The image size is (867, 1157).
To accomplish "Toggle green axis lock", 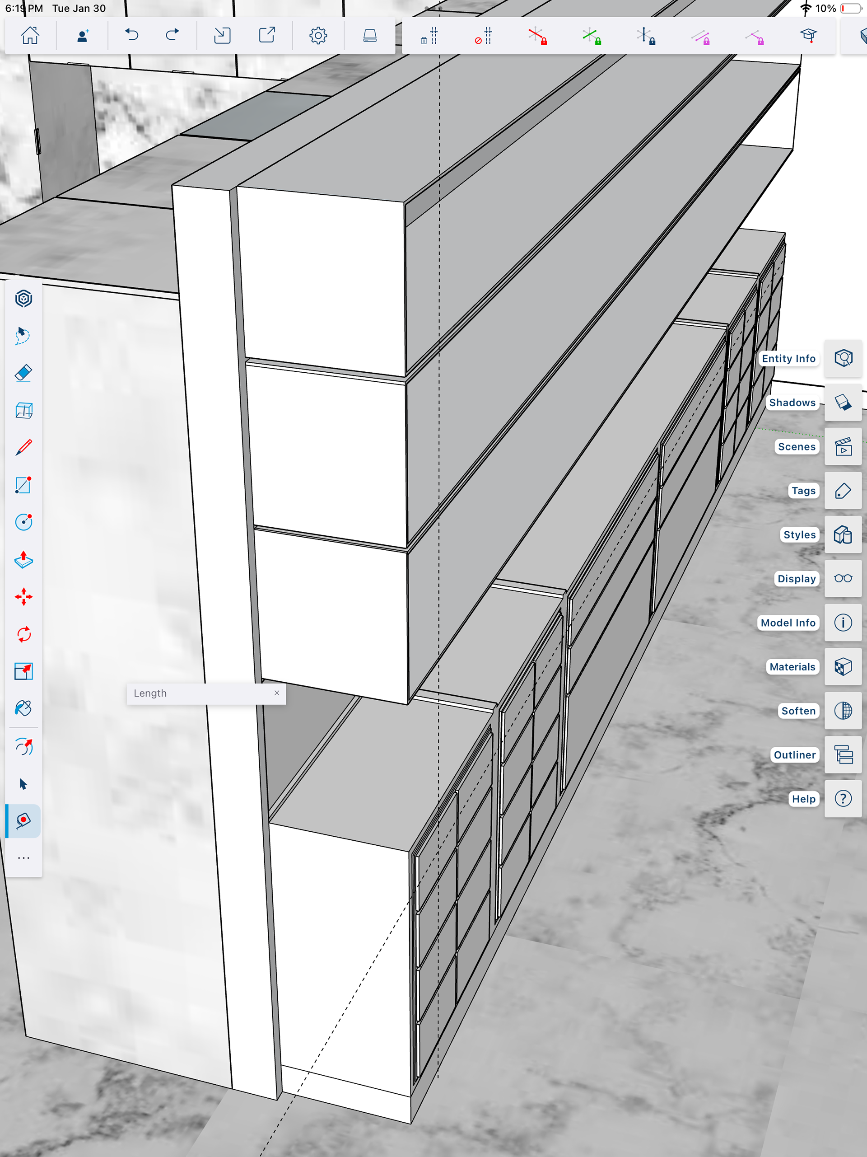I will point(592,36).
